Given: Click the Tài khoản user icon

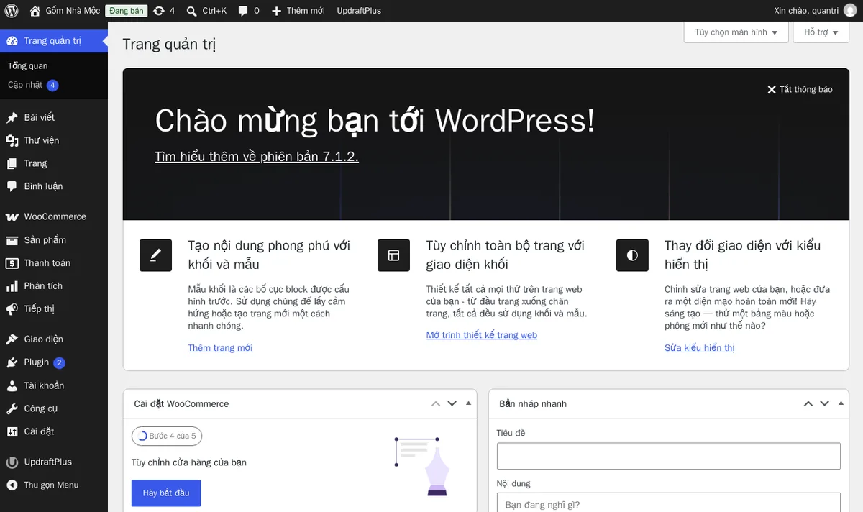Looking at the screenshot, I should (x=12, y=385).
